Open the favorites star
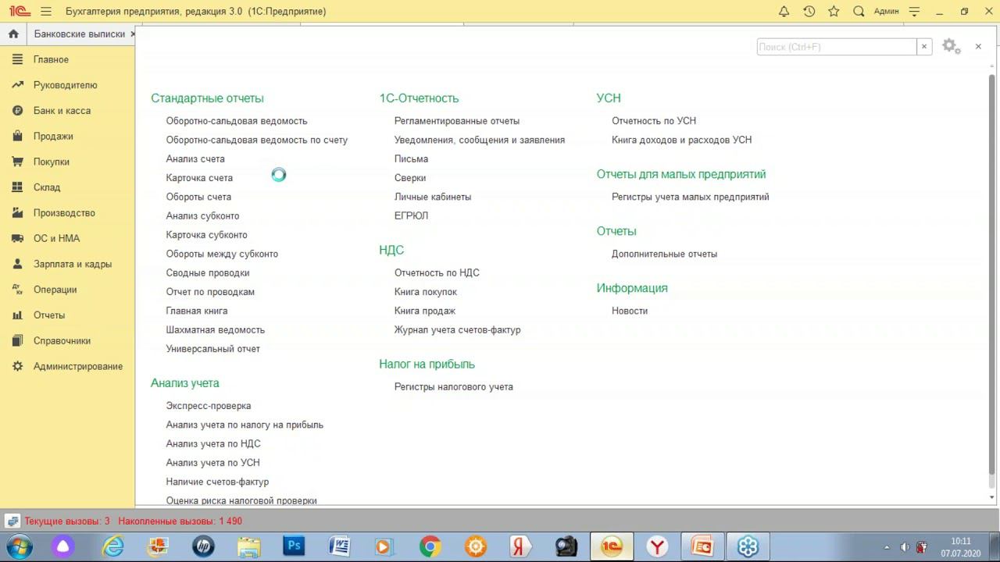Image resolution: width=1000 pixels, height=562 pixels. pos(834,12)
